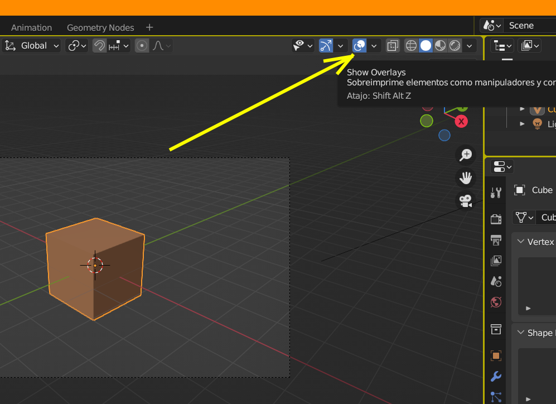Open the viewport shading options dropdown

(469, 46)
